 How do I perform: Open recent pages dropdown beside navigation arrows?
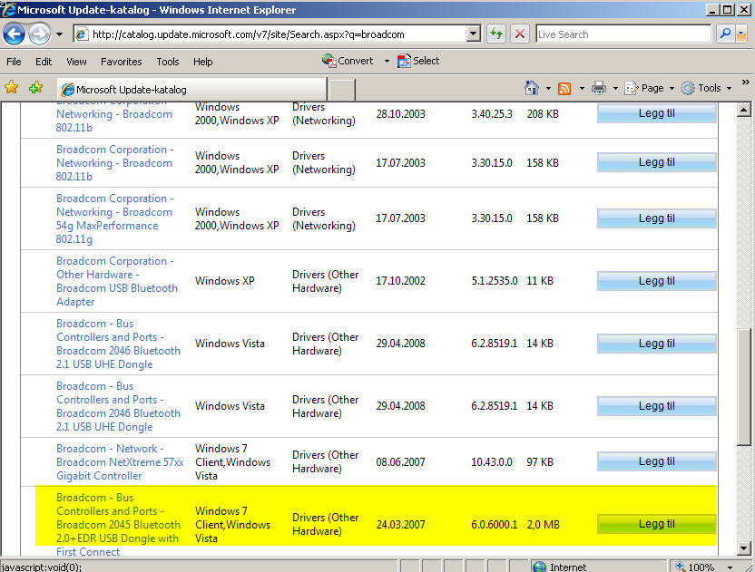tap(59, 34)
